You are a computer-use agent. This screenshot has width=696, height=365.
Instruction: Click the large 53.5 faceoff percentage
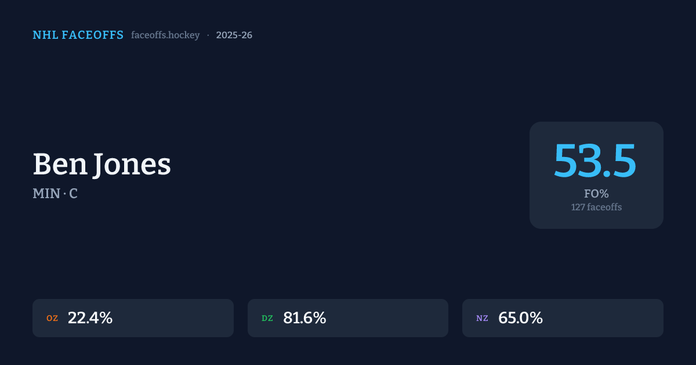pyautogui.click(x=596, y=160)
